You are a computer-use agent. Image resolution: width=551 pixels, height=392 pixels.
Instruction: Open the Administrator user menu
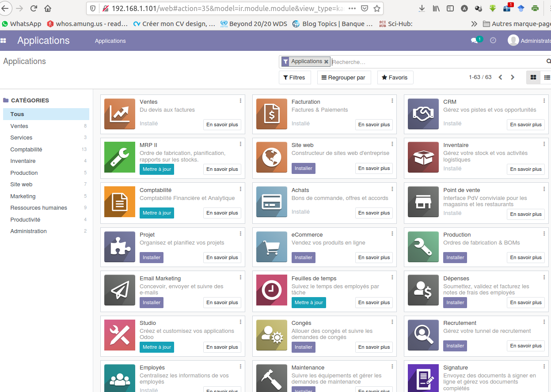529,41
